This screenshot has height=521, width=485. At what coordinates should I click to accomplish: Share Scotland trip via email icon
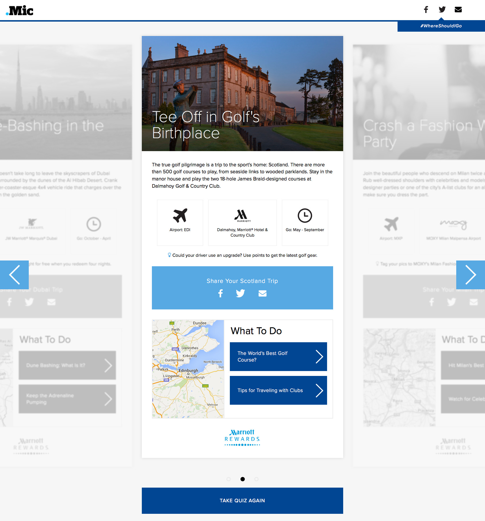point(262,293)
